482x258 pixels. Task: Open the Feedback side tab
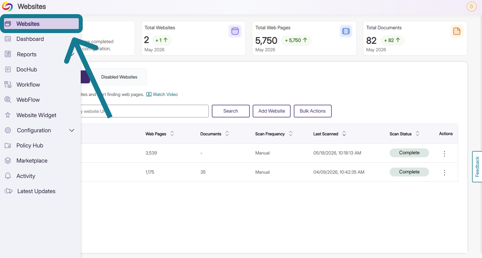click(477, 167)
